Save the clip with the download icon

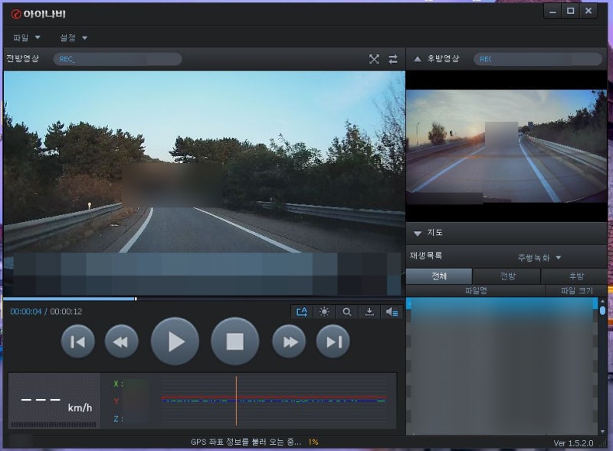(x=369, y=312)
